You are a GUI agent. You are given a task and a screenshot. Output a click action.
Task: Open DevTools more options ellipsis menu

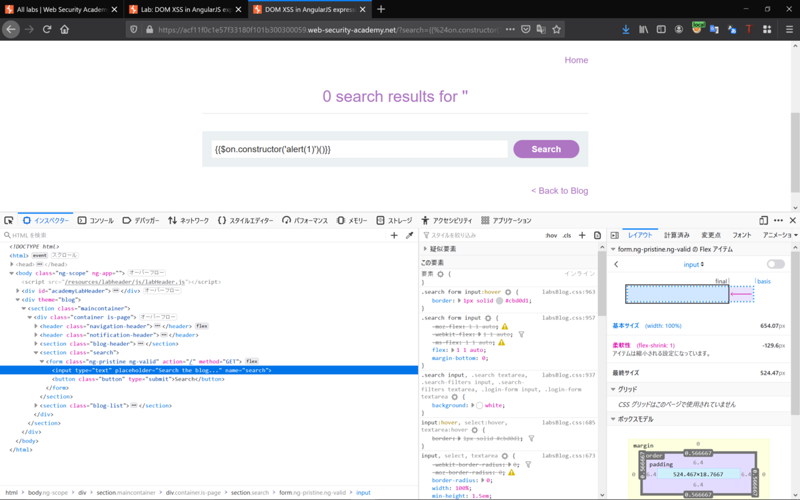[x=778, y=221]
